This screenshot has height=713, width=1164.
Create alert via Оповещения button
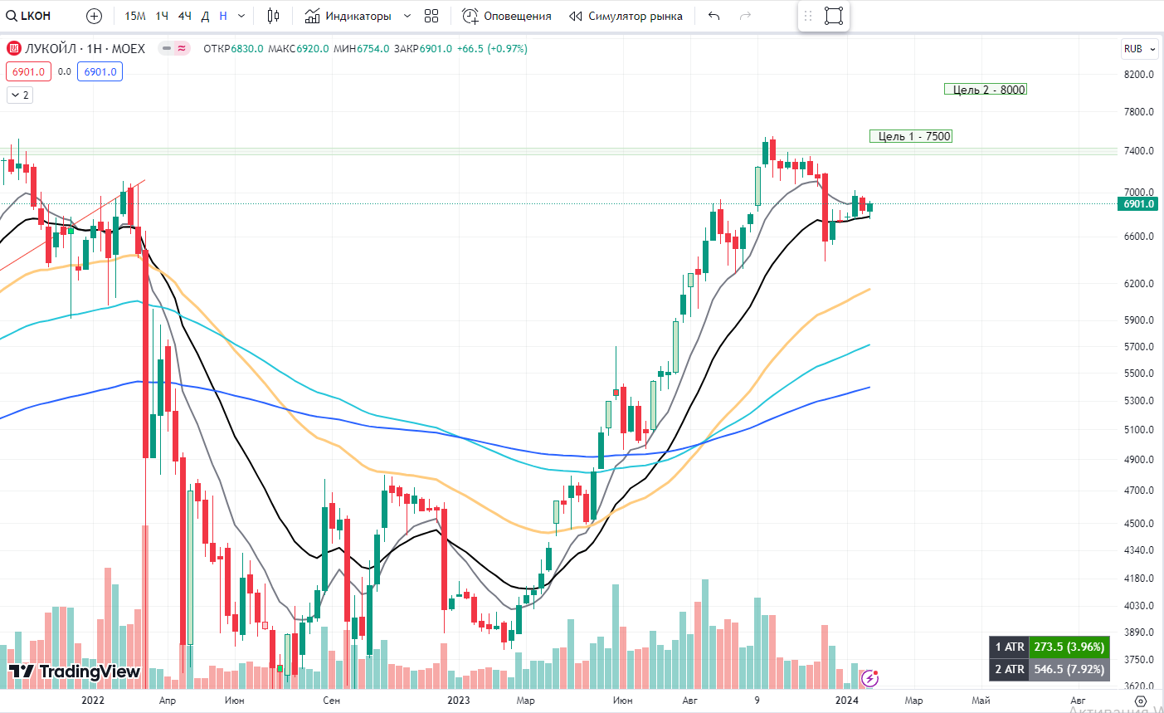(x=507, y=16)
